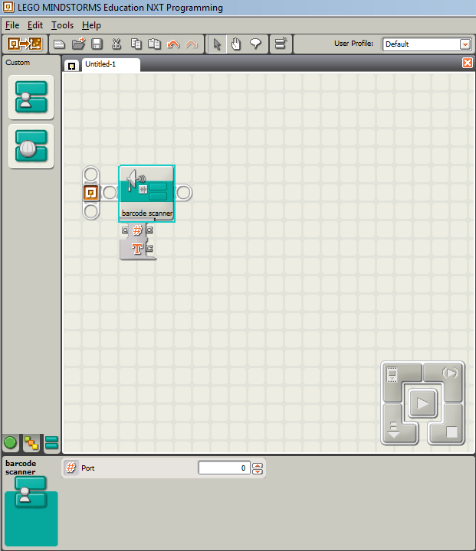Open My Blocks custom palette item

[31, 97]
